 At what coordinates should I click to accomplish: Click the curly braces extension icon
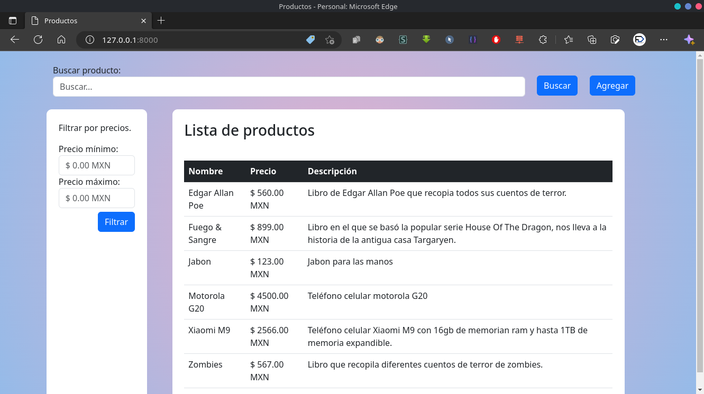click(x=473, y=40)
